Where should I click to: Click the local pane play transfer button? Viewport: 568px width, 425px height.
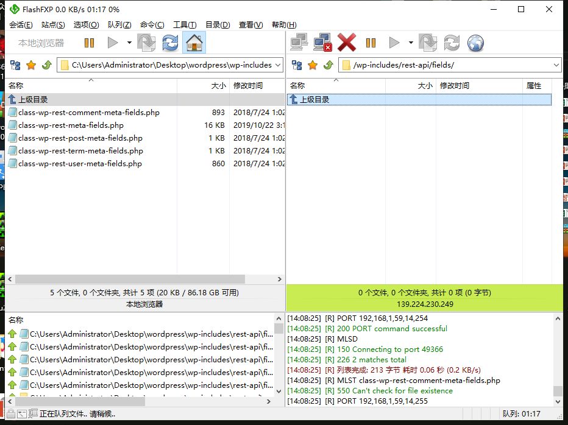113,43
